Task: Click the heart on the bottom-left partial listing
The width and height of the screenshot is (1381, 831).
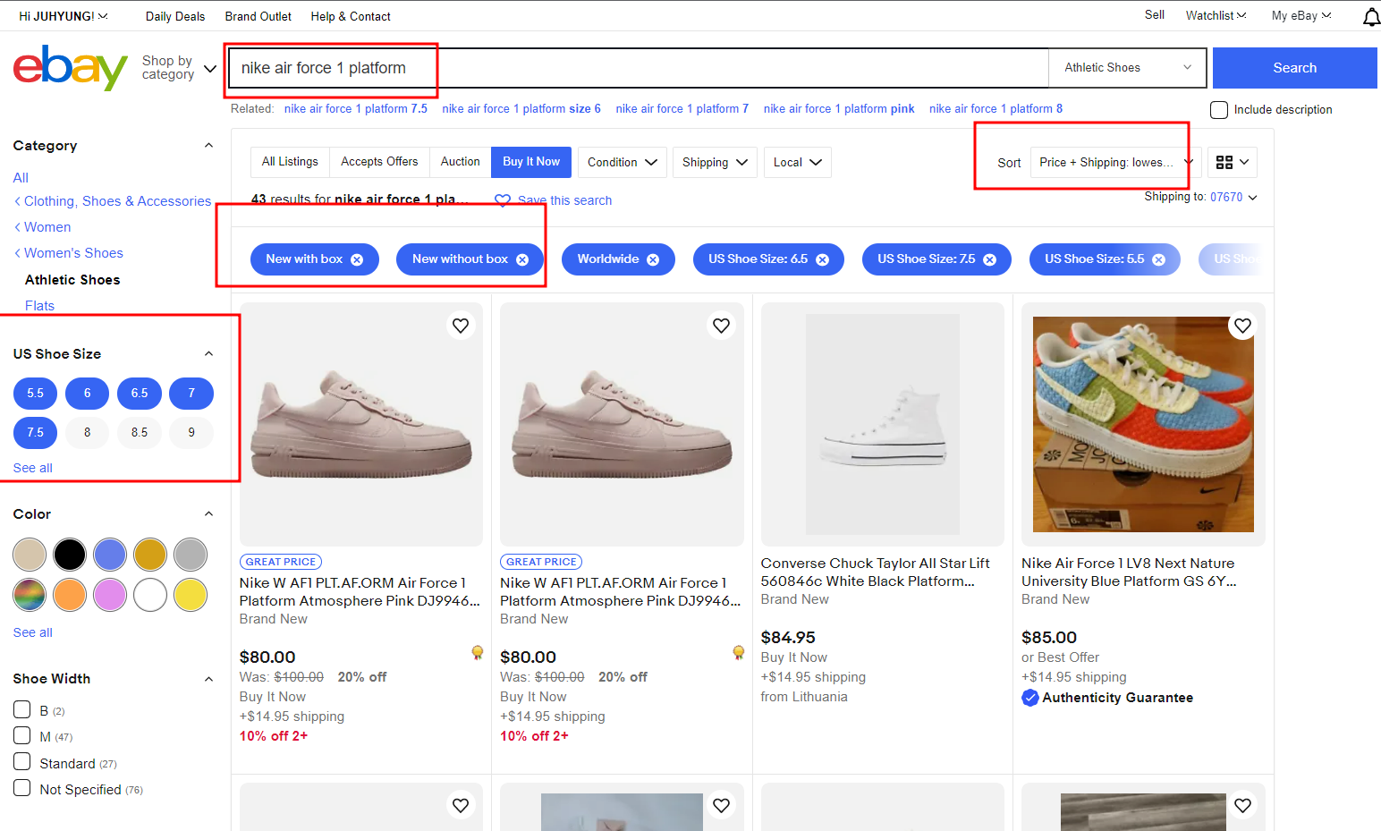Action: pyautogui.click(x=461, y=806)
